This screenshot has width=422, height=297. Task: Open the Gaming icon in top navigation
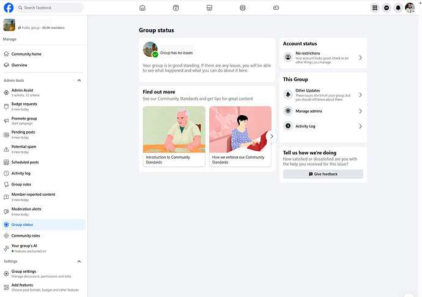tap(276, 8)
